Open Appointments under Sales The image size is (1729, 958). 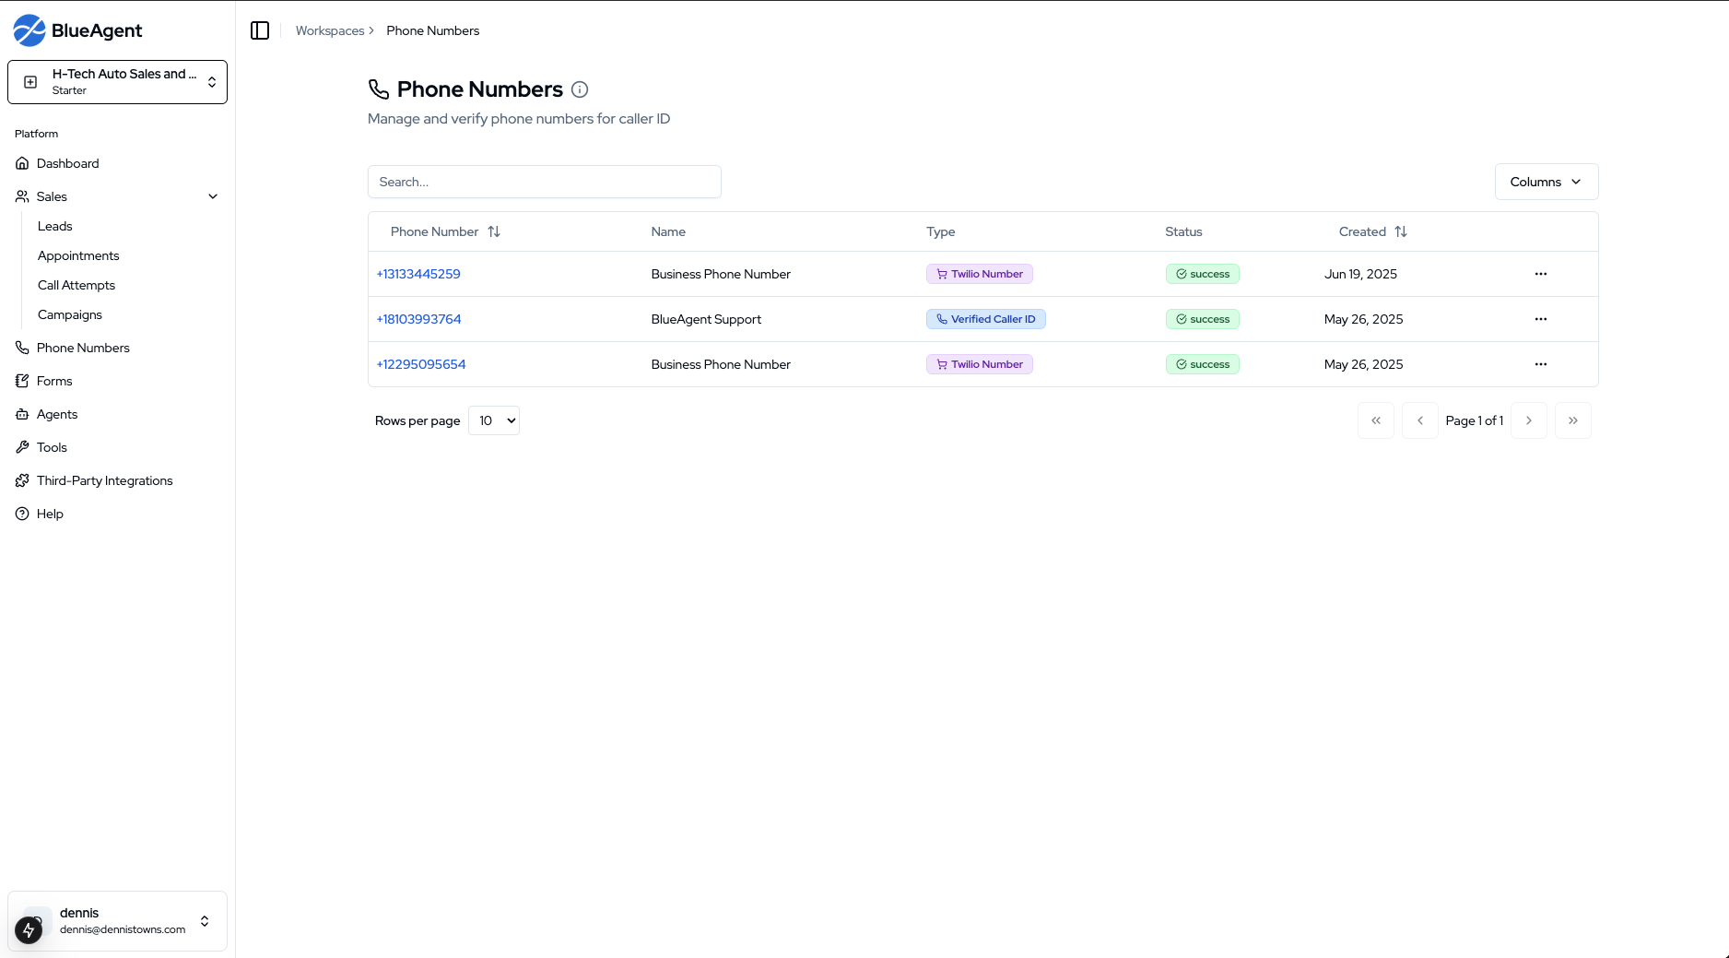[78, 255]
